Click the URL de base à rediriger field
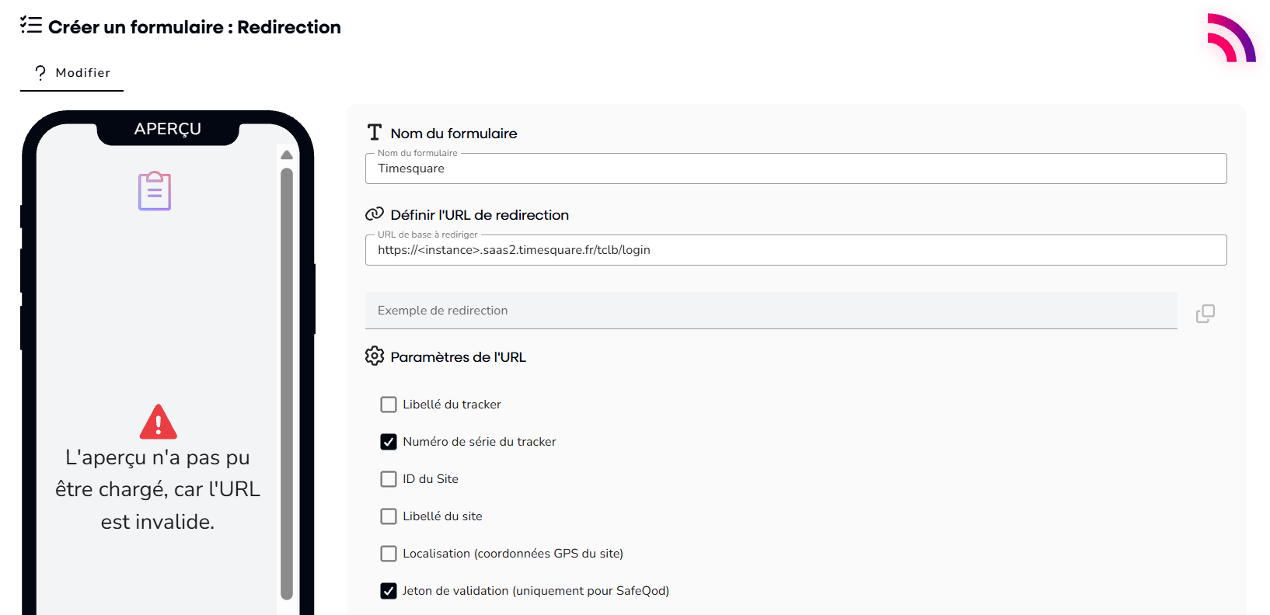 click(x=796, y=250)
